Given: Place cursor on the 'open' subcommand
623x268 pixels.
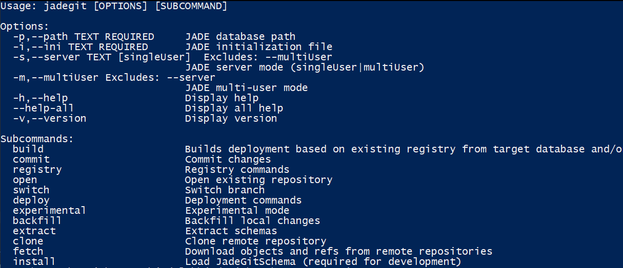Looking at the screenshot, I should tap(25, 180).
